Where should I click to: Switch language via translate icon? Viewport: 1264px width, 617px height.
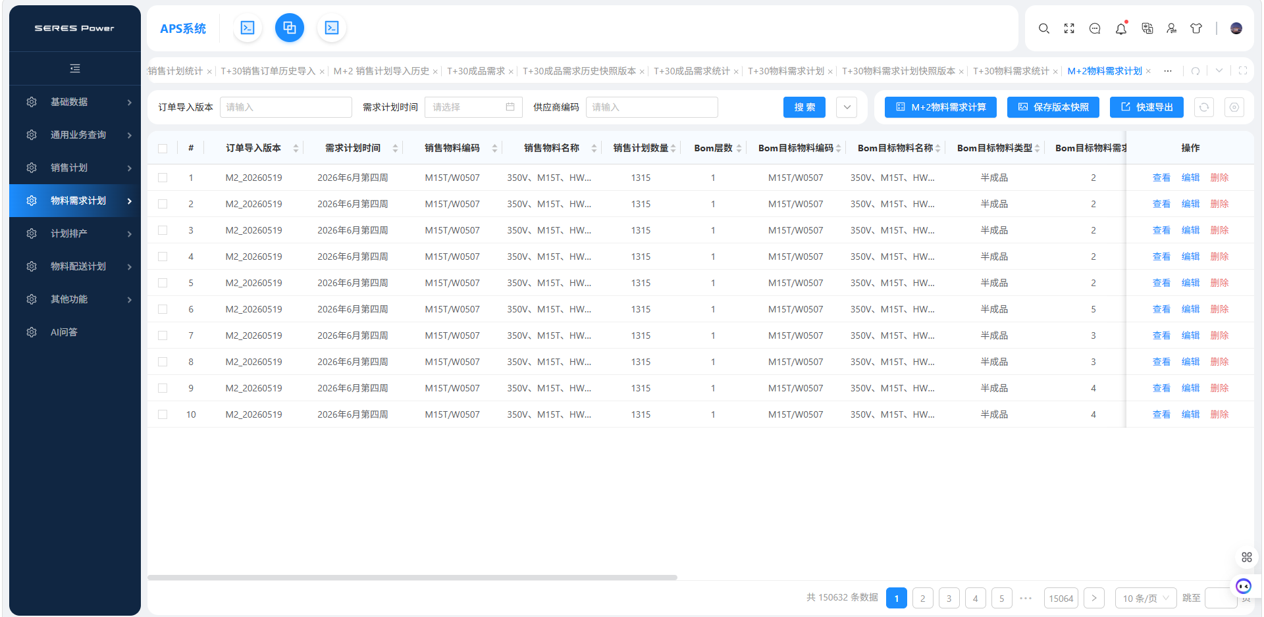coord(1147,28)
